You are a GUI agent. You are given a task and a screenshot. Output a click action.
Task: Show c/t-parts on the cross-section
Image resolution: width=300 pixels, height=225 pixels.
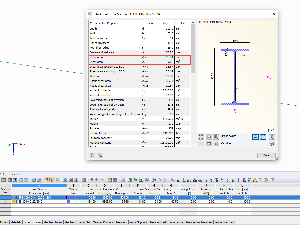(x=201, y=144)
